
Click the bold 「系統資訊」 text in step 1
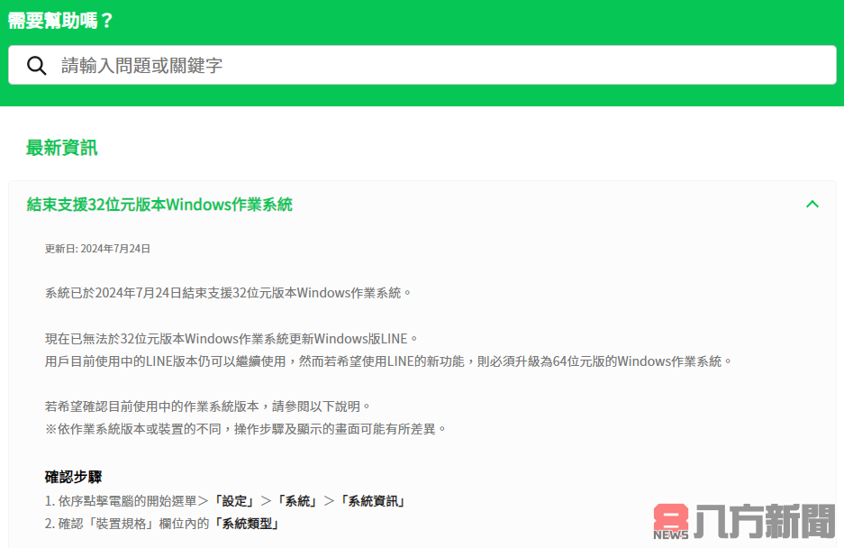click(x=373, y=501)
